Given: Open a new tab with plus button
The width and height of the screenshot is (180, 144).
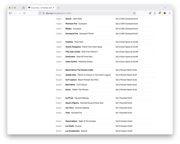Looking at the screenshot, I should [x=58, y=8].
